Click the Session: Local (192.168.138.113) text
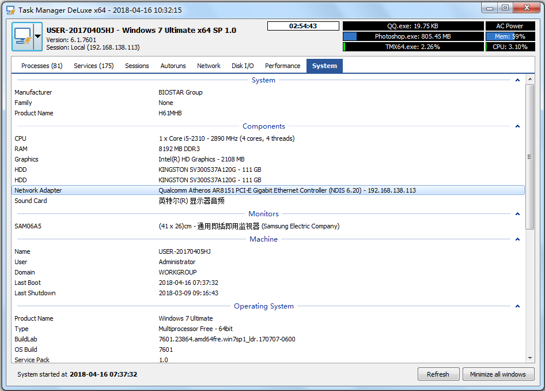This screenshot has height=391, width=545. (x=93, y=47)
